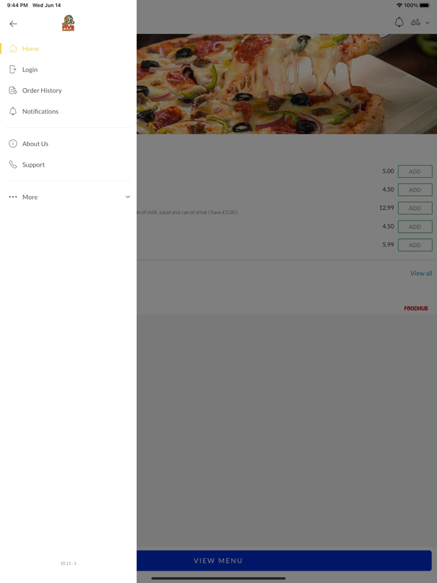Expand the More section chevron
This screenshot has width=437, height=583.
point(127,197)
